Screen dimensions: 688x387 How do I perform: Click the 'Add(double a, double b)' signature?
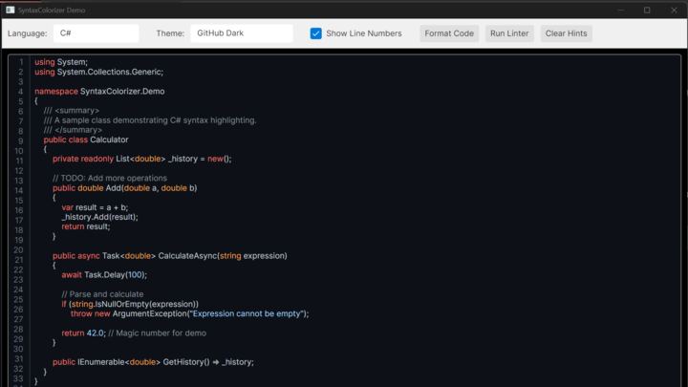[151, 188]
